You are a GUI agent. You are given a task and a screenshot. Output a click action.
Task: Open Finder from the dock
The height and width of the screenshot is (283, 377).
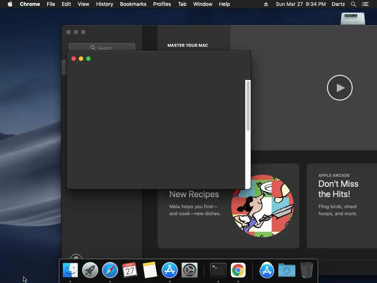coord(70,270)
